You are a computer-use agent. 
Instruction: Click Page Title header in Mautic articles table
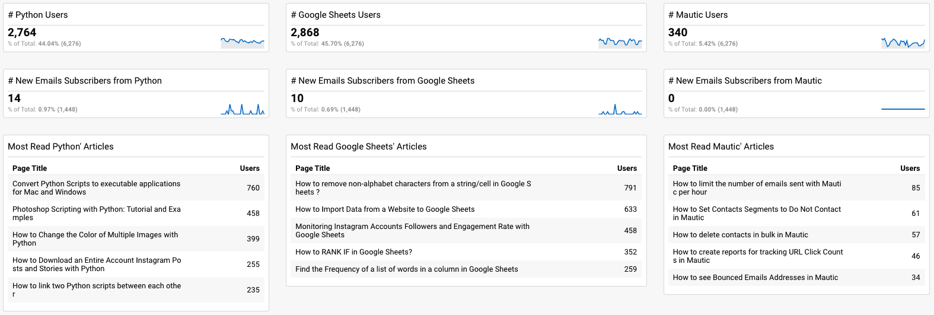[x=690, y=168]
